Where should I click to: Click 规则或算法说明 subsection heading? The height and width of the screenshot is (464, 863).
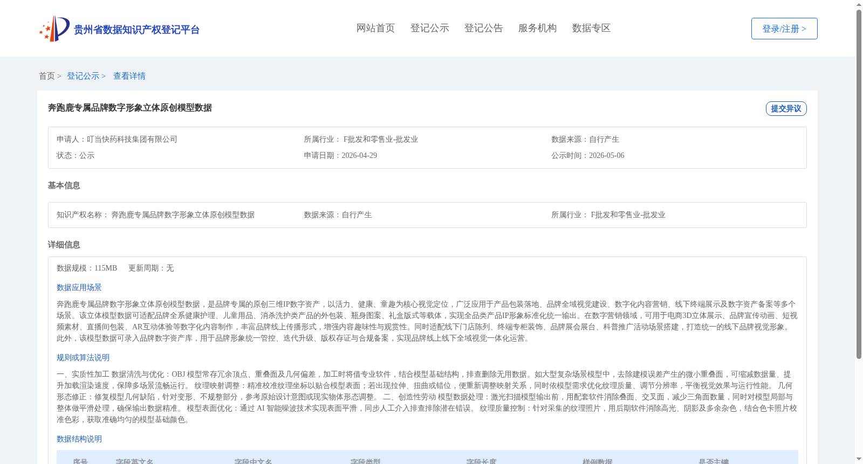point(83,358)
